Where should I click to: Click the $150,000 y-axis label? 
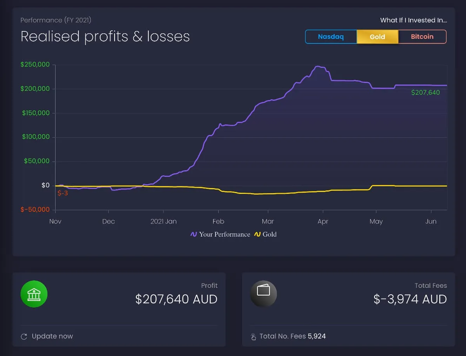click(36, 113)
